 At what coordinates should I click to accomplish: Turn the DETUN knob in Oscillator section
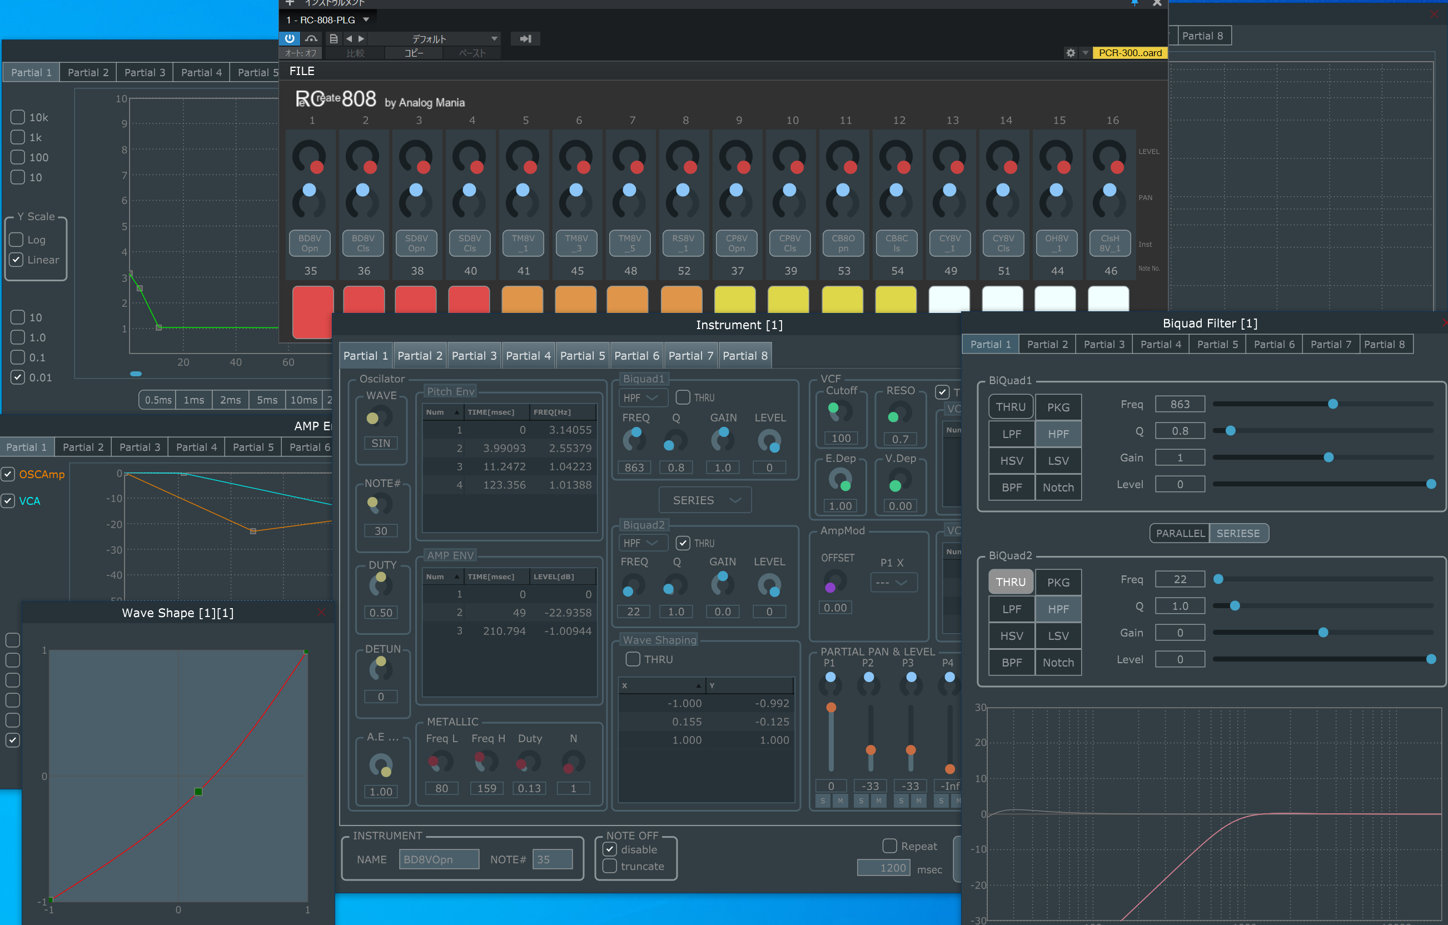click(380, 668)
